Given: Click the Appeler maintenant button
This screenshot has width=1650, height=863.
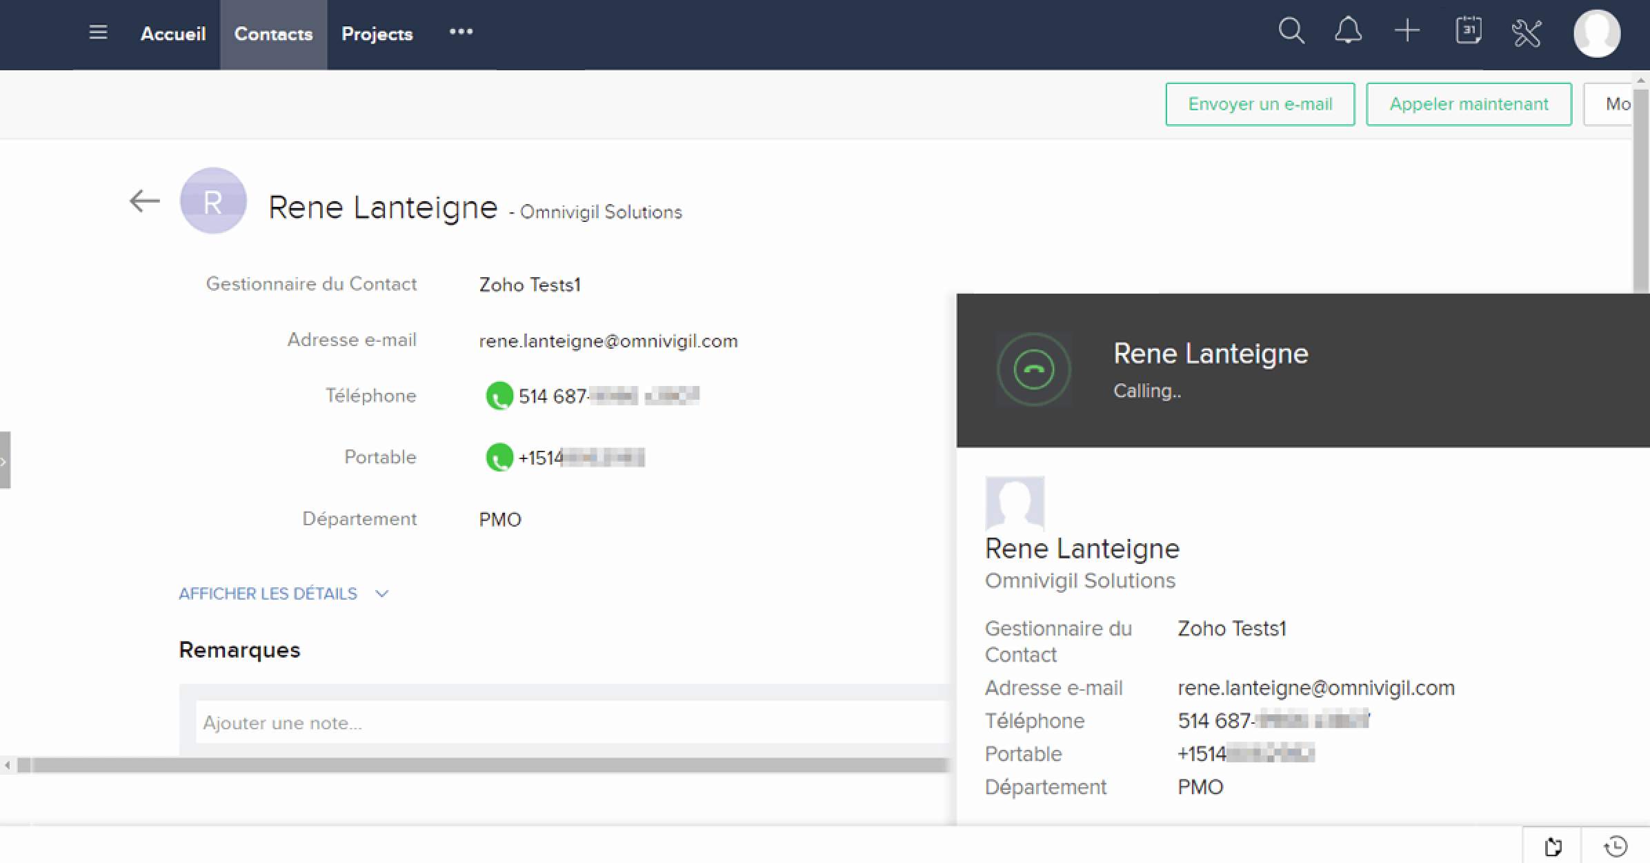Looking at the screenshot, I should pyautogui.click(x=1469, y=104).
